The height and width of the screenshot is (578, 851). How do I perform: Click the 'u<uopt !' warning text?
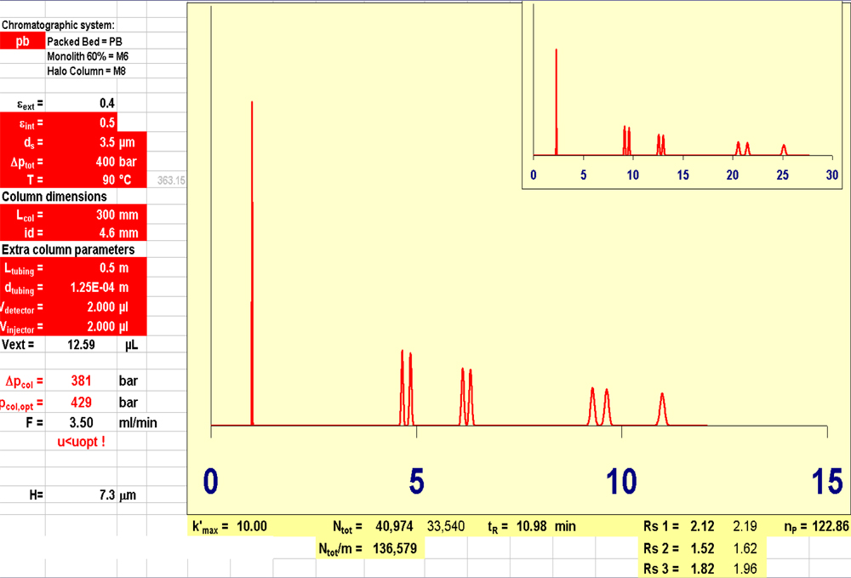[81, 442]
